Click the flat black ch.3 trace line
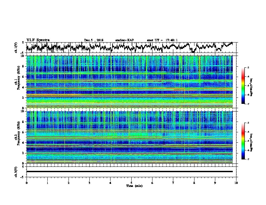The width and height of the screenshot is (266, 205). [130, 172]
